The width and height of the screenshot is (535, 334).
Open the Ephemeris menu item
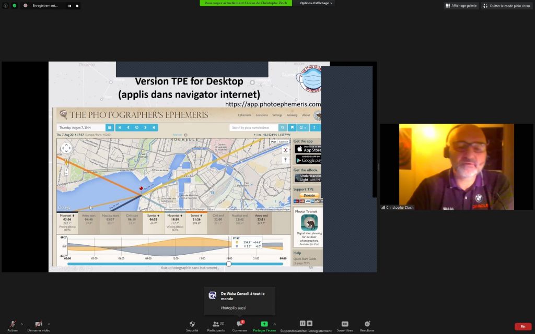tap(245, 115)
